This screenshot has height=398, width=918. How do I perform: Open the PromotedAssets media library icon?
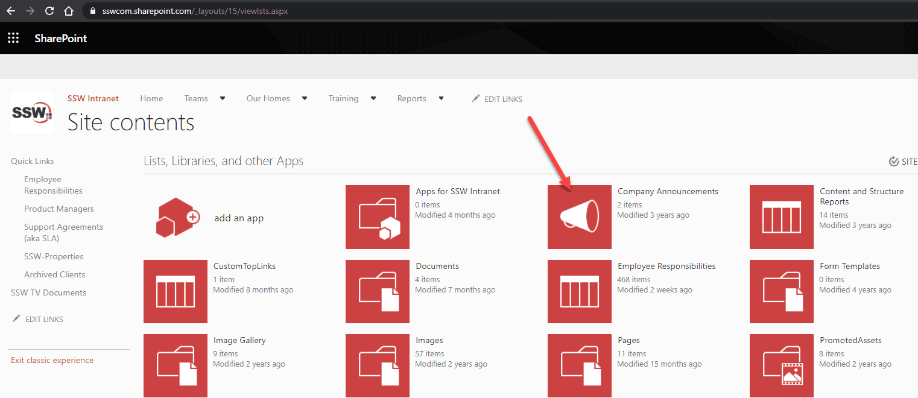click(x=781, y=365)
